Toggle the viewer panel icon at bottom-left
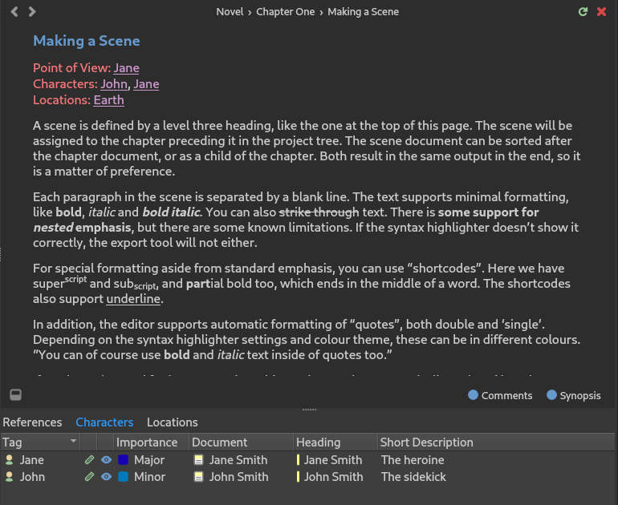This screenshot has height=505, width=618. pos(15,394)
